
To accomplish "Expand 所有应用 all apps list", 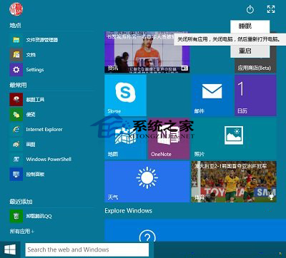I will (21, 231).
